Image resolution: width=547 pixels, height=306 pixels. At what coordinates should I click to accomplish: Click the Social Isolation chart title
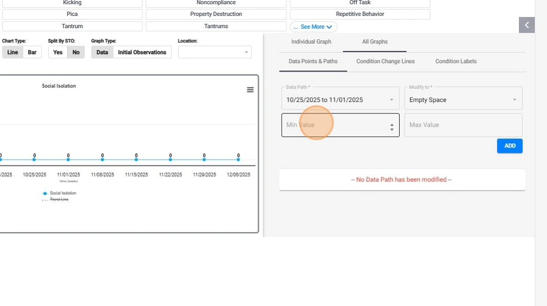[x=59, y=86]
